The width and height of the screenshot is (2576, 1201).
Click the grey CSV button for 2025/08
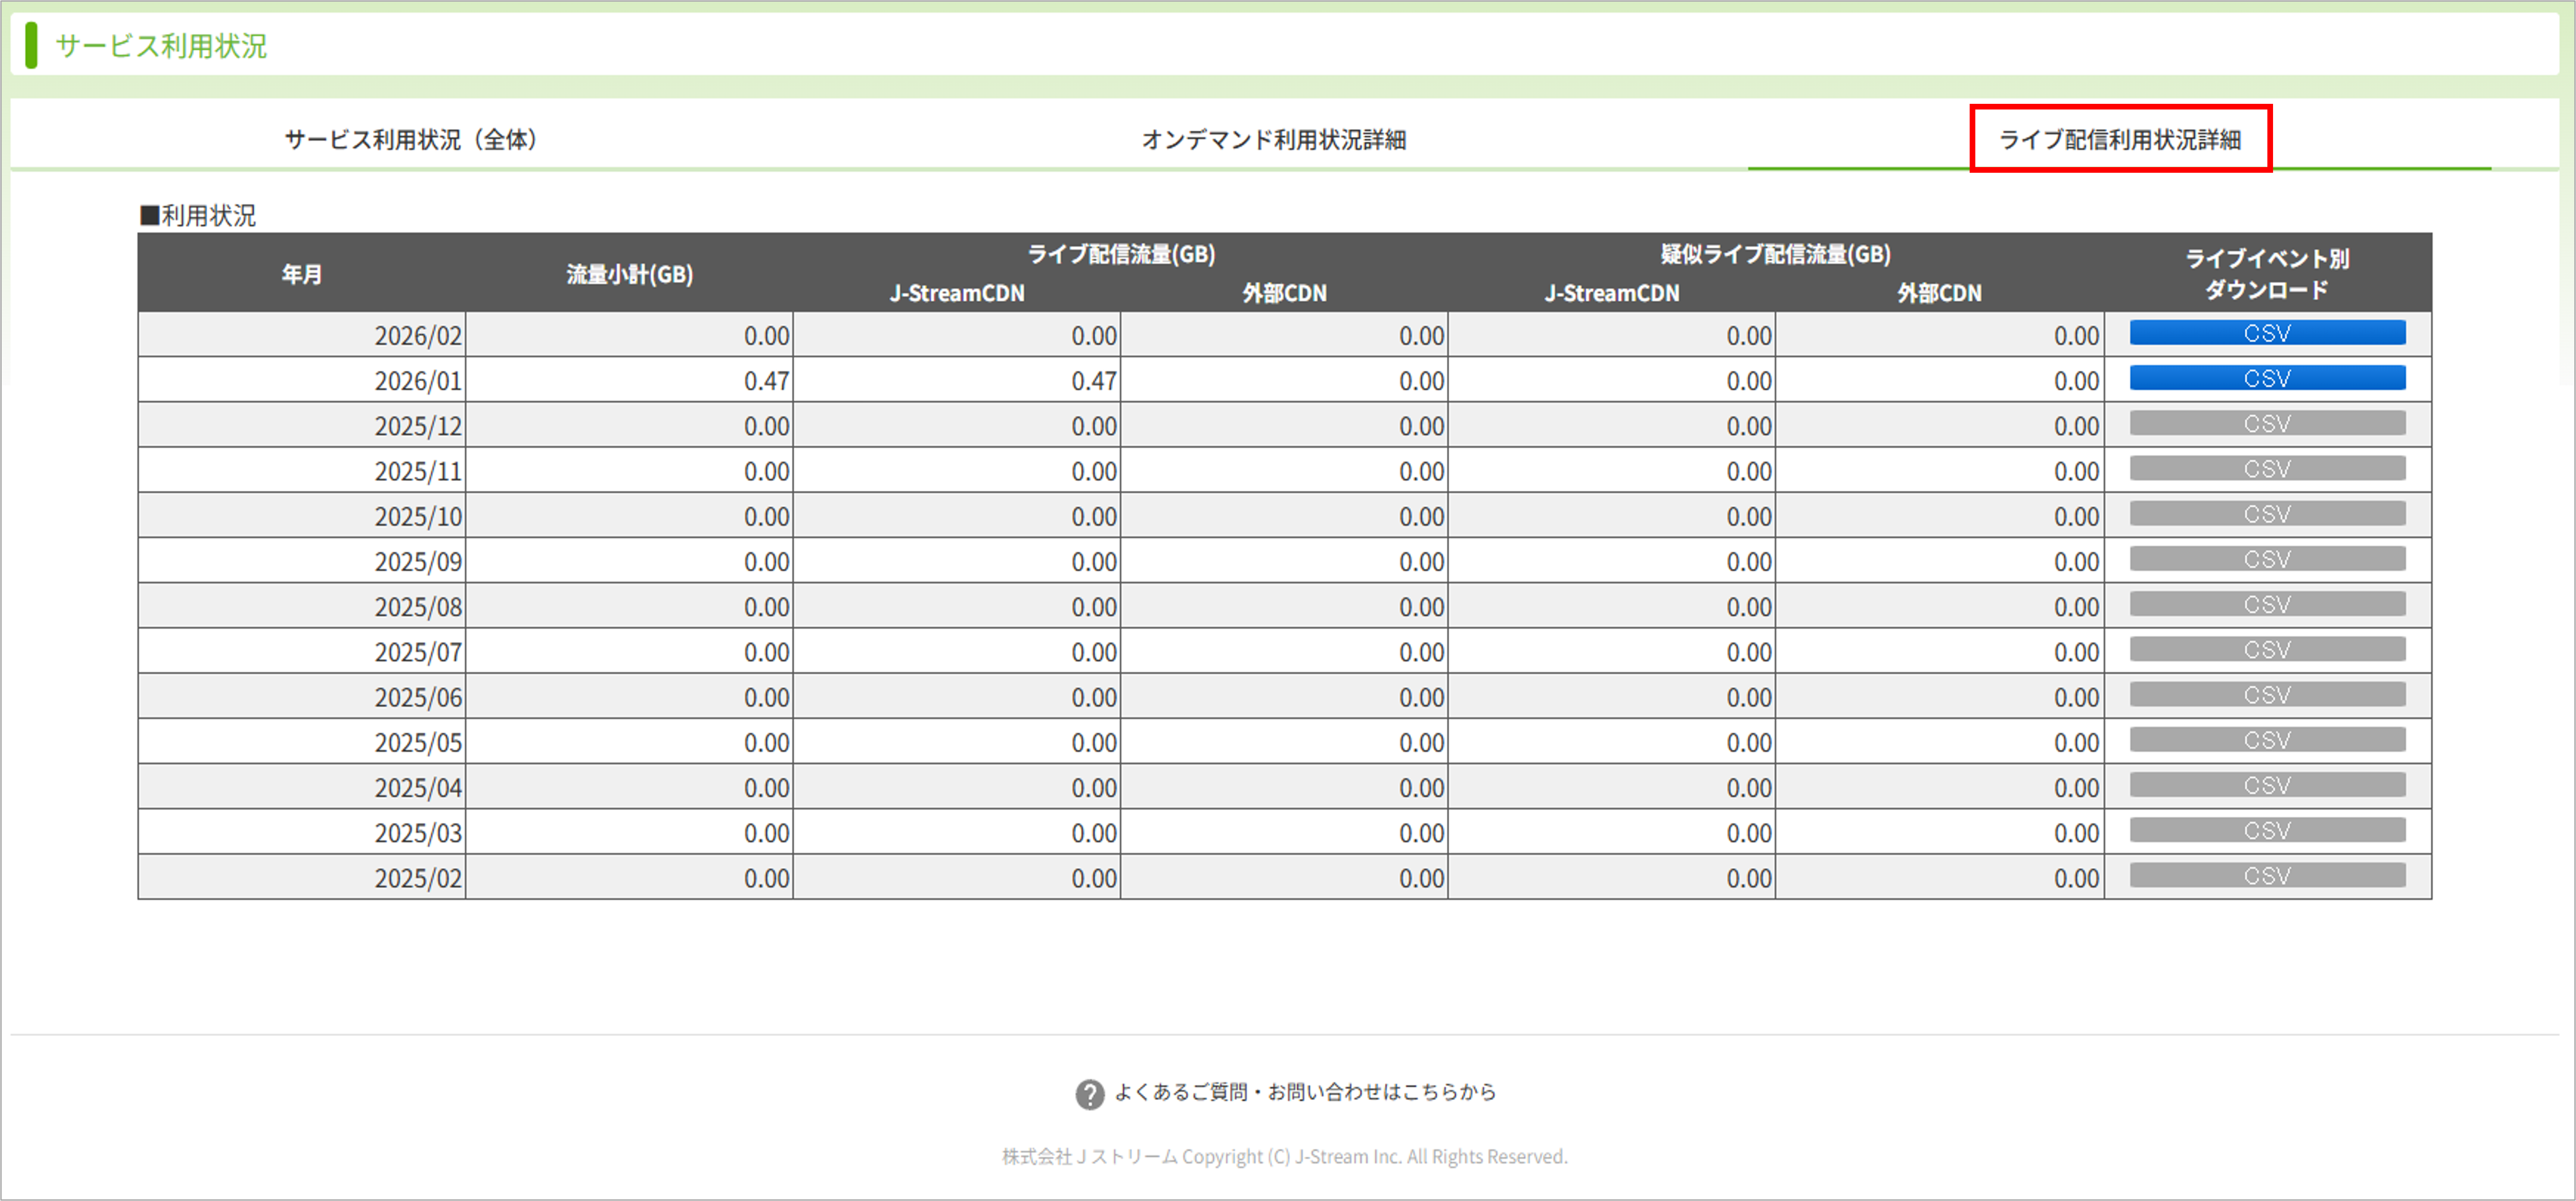tap(2267, 605)
